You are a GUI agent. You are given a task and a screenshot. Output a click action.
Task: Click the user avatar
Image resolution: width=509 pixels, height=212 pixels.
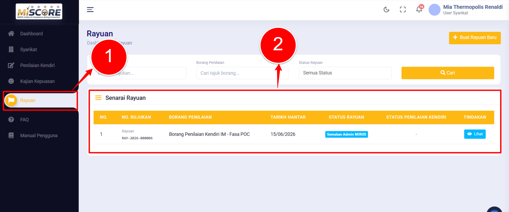(435, 10)
